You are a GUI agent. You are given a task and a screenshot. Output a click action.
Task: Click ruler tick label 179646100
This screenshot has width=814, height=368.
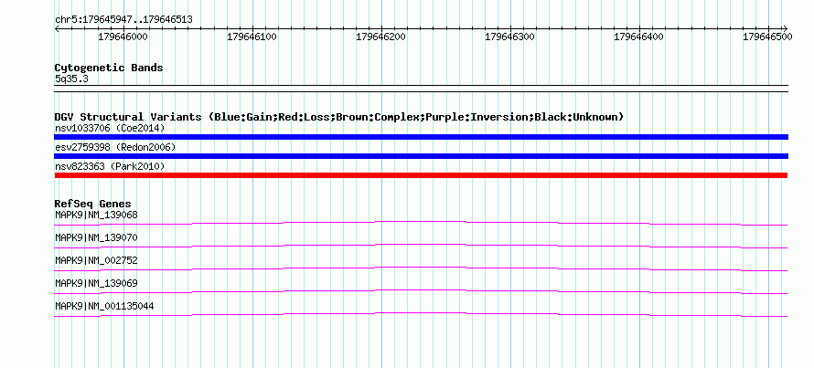click(252, 37)
